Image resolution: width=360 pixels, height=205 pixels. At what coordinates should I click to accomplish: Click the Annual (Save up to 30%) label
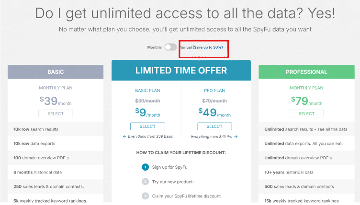pyautogui.click(x=201, y=47)
